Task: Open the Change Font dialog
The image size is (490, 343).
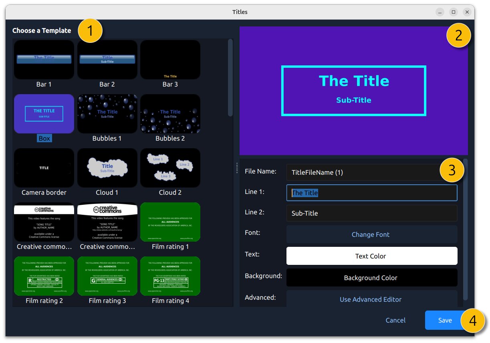Action: click(371, 234)
